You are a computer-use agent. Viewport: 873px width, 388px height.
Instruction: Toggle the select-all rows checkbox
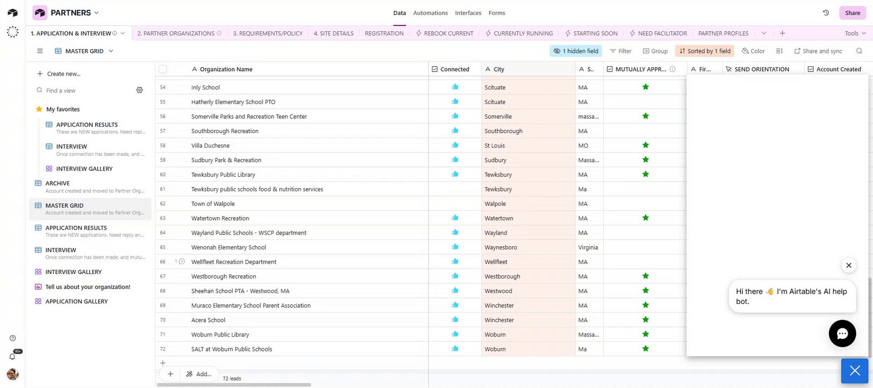tap(163, 69)
